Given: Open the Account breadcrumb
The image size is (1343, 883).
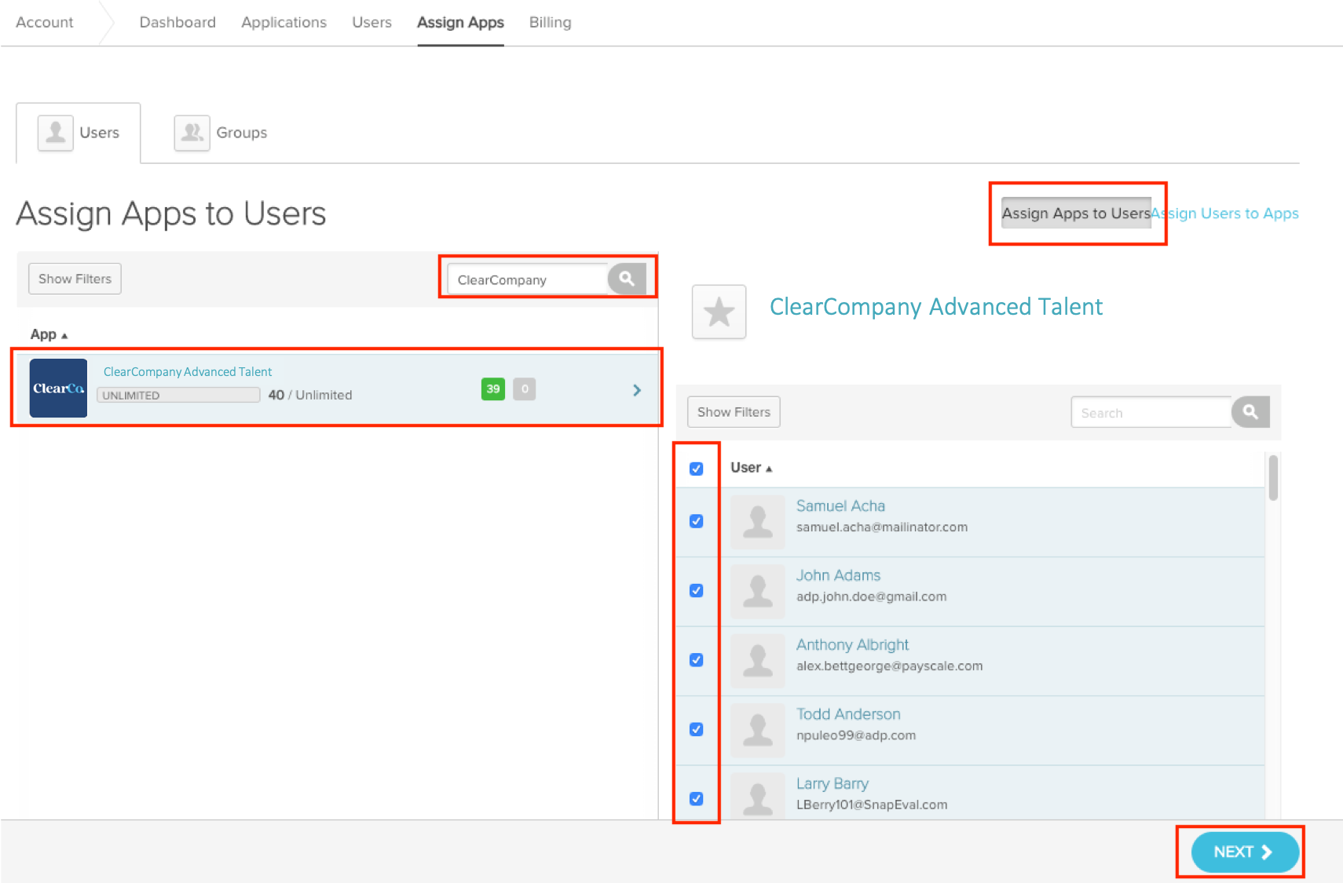Looking at the screenshot, I should coord(45,22).
